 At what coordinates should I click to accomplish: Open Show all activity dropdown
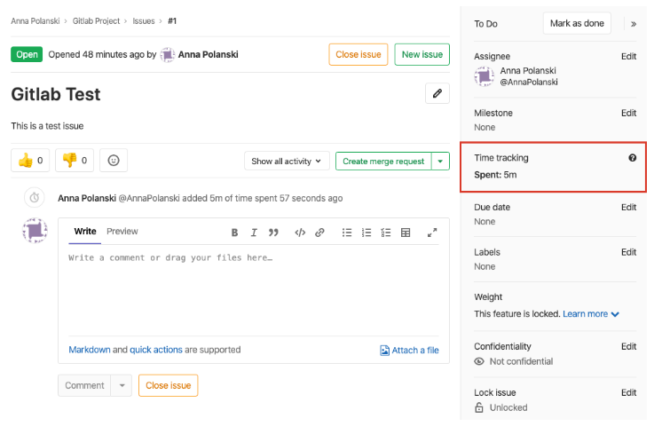(287, 162)
